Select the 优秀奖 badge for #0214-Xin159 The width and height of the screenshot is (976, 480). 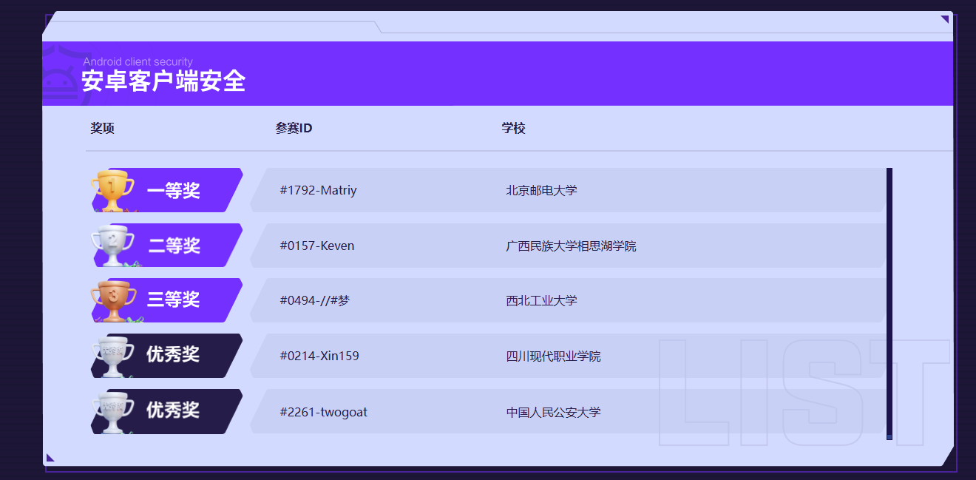(x=167, y=356)
